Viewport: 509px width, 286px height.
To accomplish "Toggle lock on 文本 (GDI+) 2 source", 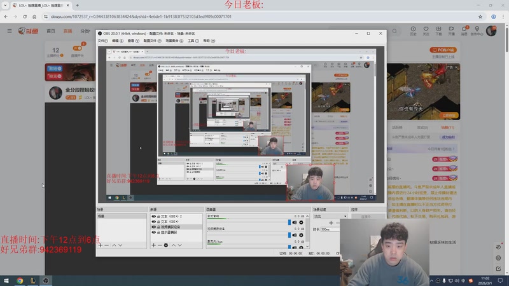I will (158, 216).
